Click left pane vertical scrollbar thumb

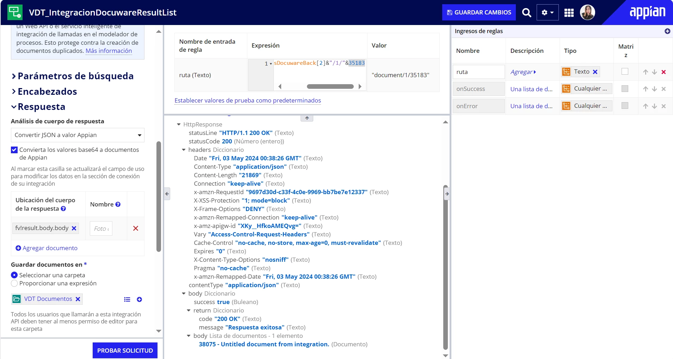click(159, 197)
